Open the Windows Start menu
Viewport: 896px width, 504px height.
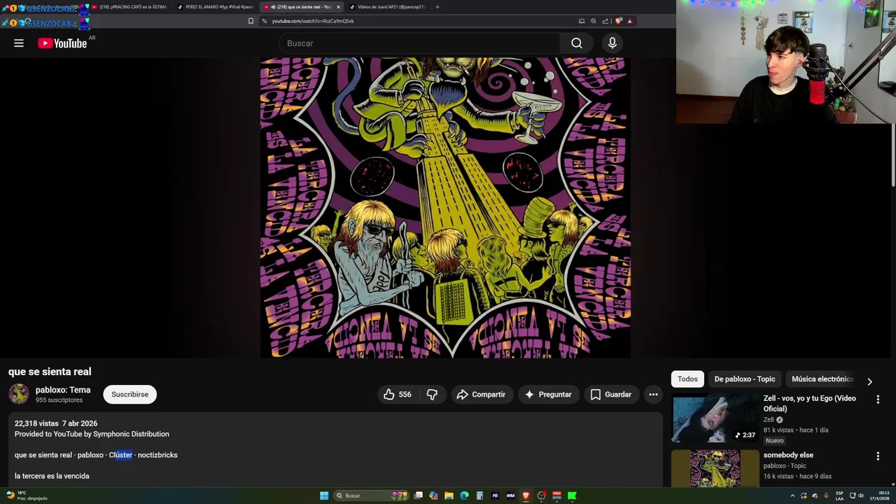[324, 496]
